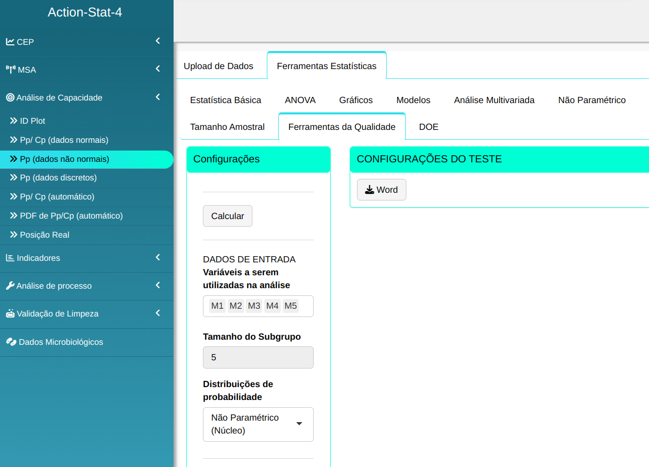Viewport: 649px width, 467px height.
Task: Click the Análise de Capacidade target icon
Action: [10, 97]
